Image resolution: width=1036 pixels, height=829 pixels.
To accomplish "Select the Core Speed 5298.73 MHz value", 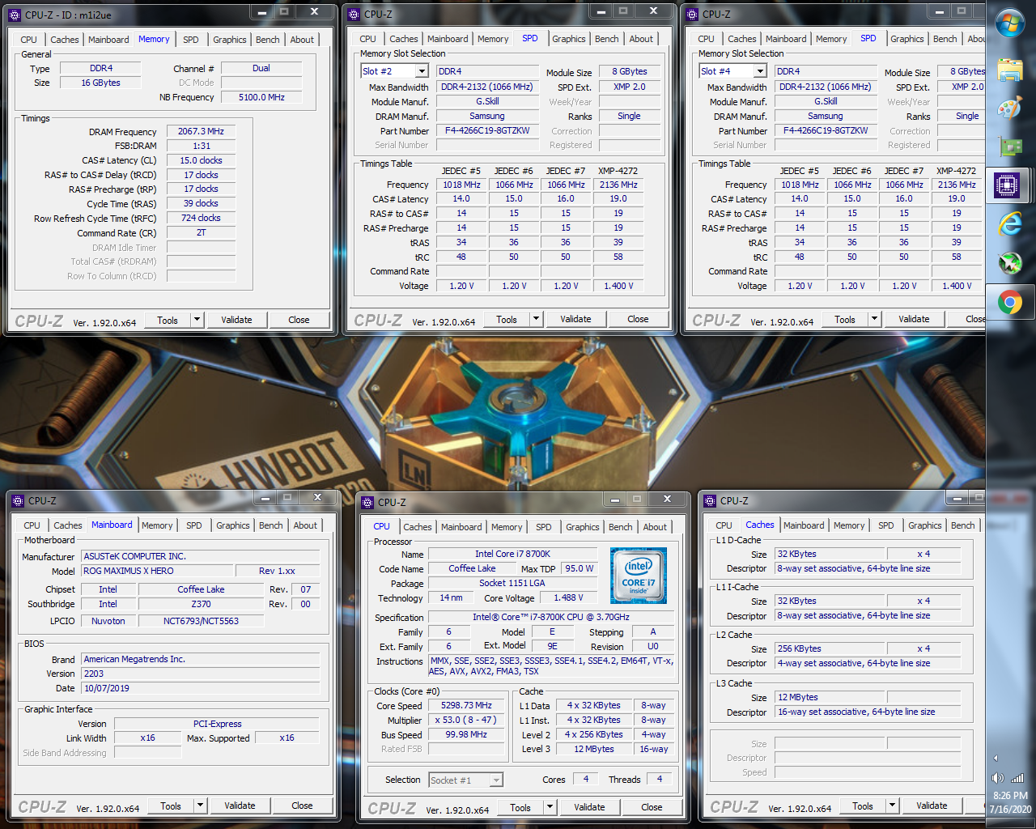I will click(x=466, y=706).
